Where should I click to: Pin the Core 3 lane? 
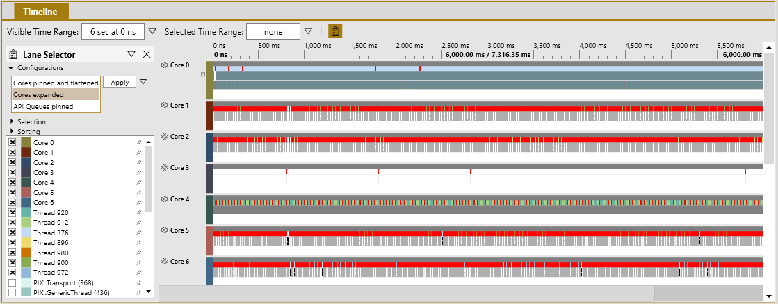tap(139, 172)
